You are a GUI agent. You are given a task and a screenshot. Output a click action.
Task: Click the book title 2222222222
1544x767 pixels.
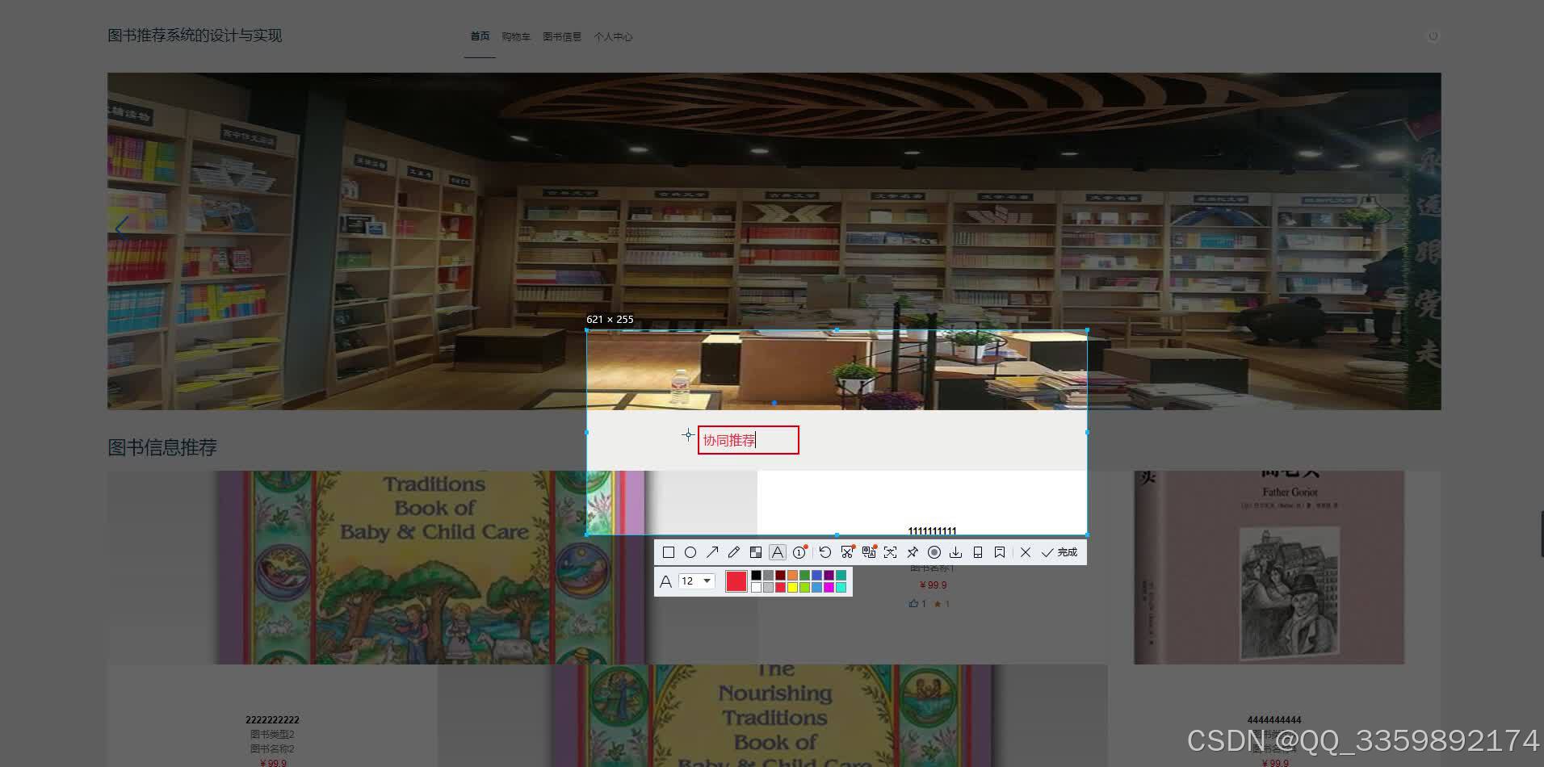tap(272, 720)
